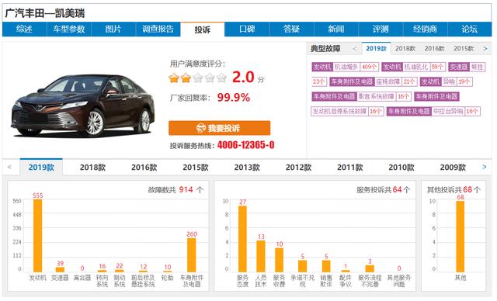
Task: Click the 机油增多 409个 fault tag
Action: click(x=345, y=67)
